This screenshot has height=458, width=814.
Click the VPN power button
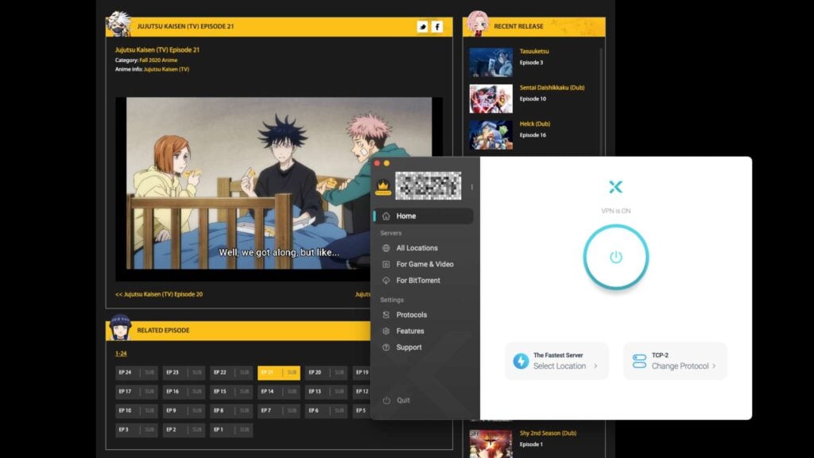[x=616, y=257]
